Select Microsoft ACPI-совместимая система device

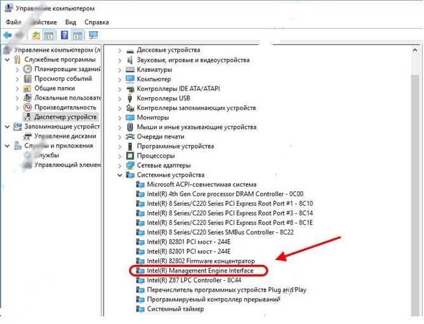(202, 185)
